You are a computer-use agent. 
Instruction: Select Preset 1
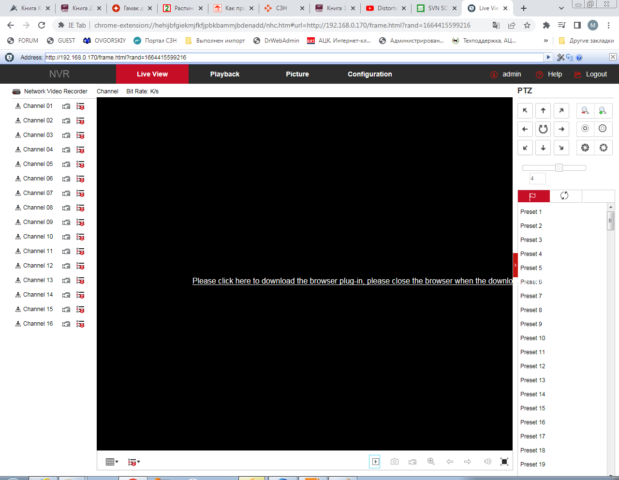[531, 212]
